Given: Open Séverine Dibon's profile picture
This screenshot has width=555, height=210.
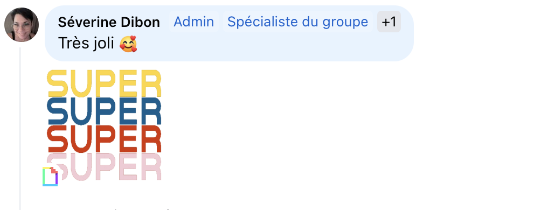Looking at the screenshot, I should click(x=22, y=25).
